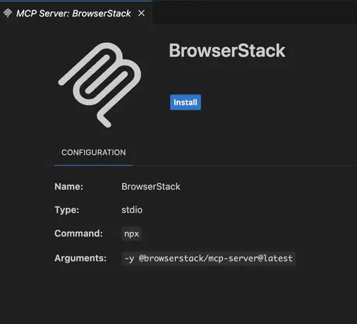This screenshot has width=357, height=324.
Task: Click the Command: label
Action: [78, 234]
